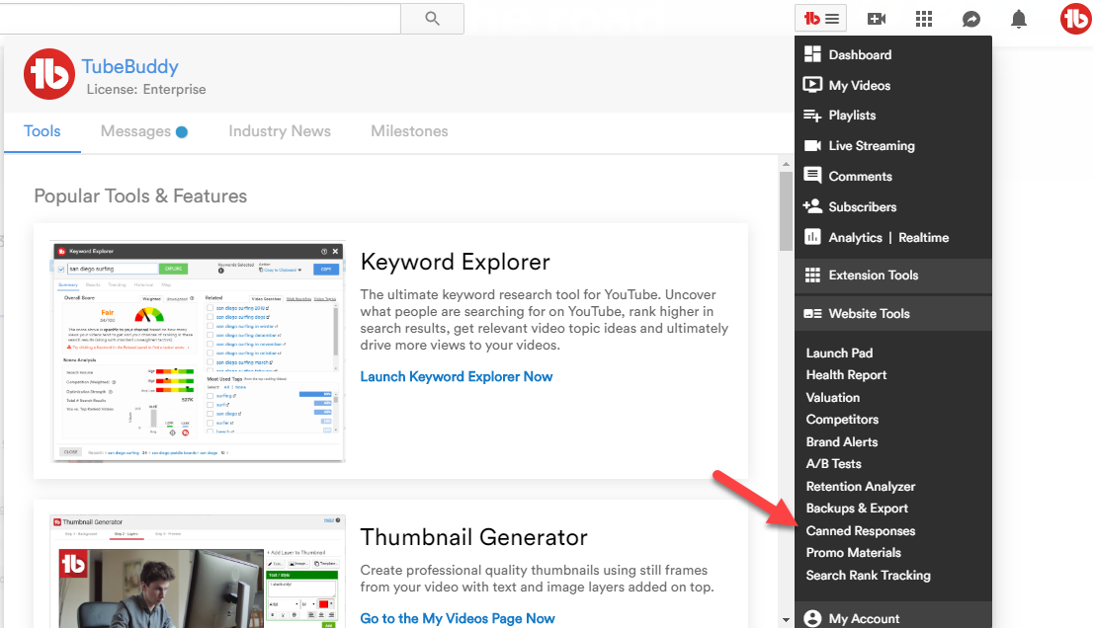The image size is (1093, 628).
Task: Click Launch Keyword Explorer Now link
Action: pos(457,377)
